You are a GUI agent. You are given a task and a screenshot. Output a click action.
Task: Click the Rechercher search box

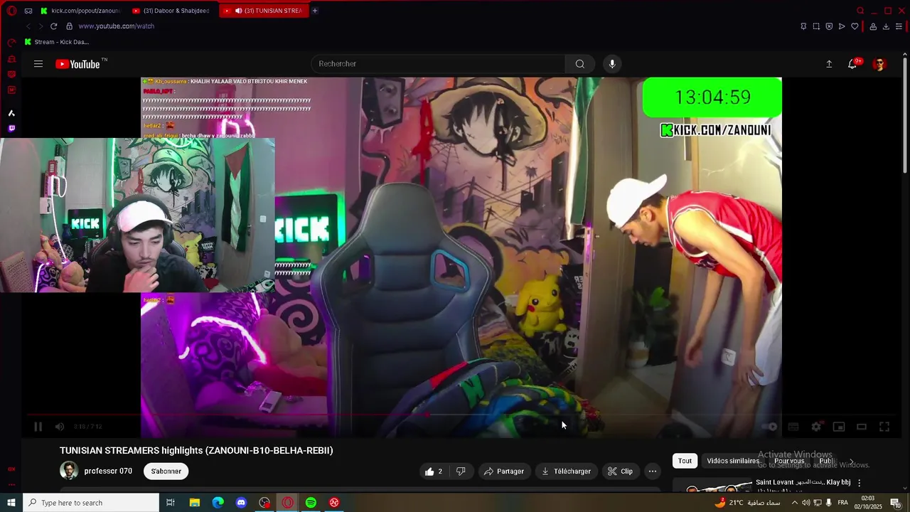(438, 64)
